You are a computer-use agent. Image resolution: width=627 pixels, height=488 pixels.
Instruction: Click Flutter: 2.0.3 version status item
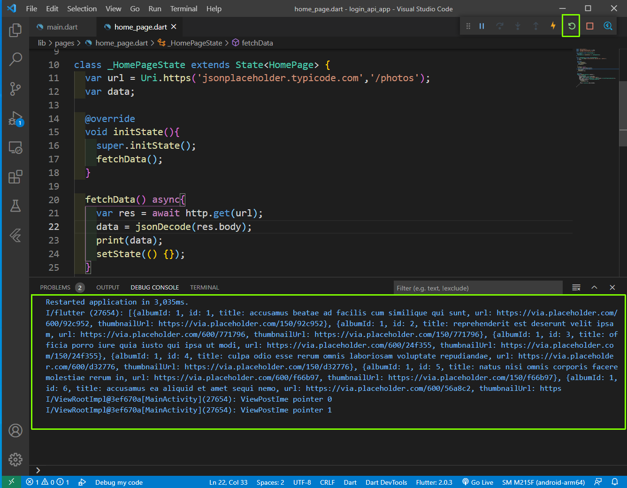434,482
